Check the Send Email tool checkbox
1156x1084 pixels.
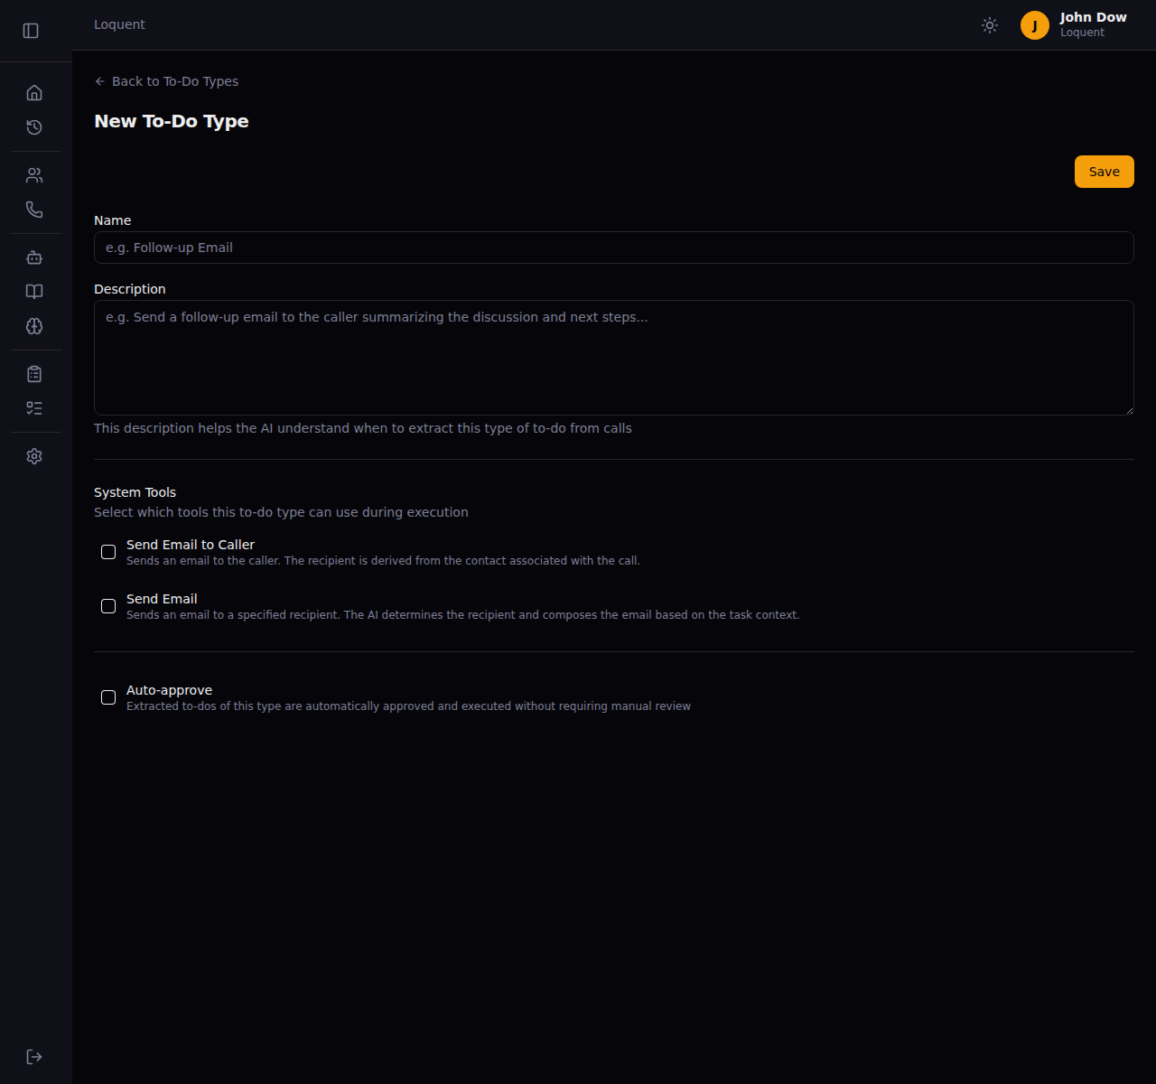[x=108, y=606]
